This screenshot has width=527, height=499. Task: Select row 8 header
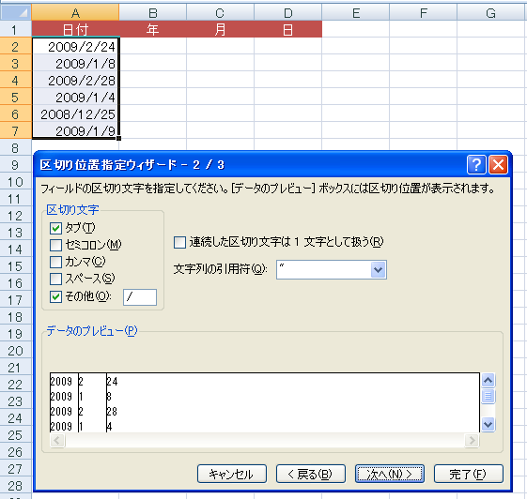[15, 147]
